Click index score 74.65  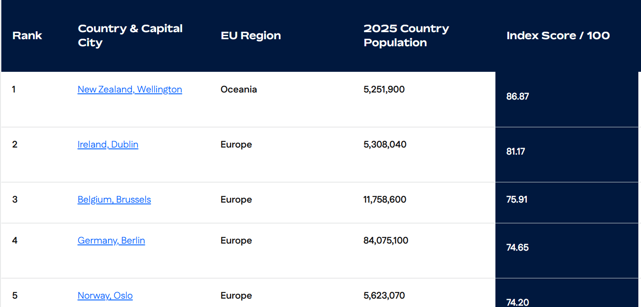(517, 248)
